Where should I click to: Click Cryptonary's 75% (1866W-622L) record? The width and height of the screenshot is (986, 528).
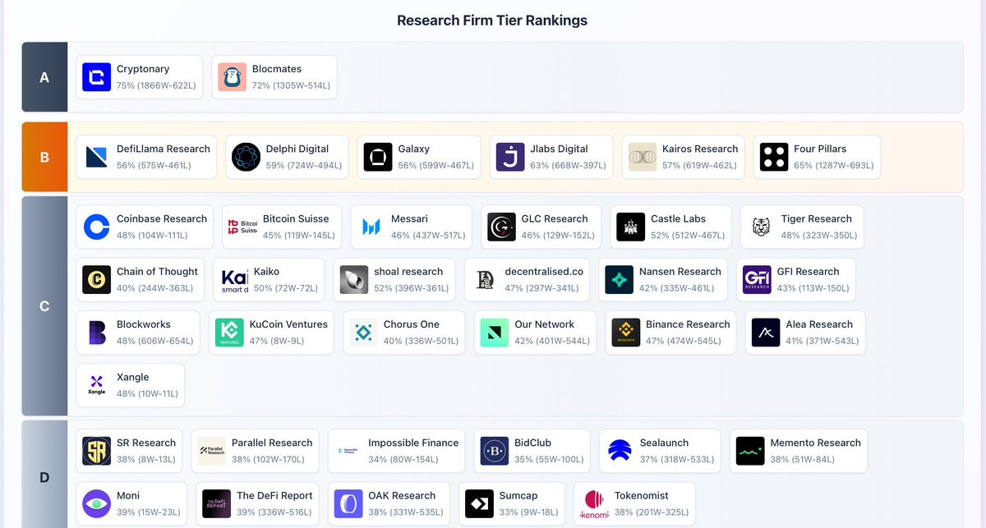pos(156,85)
